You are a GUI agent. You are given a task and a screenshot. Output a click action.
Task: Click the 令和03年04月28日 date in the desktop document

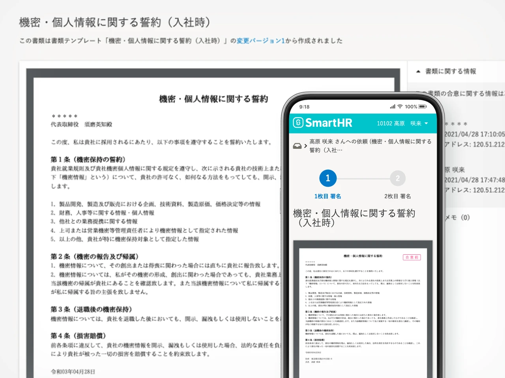[73, 371]
